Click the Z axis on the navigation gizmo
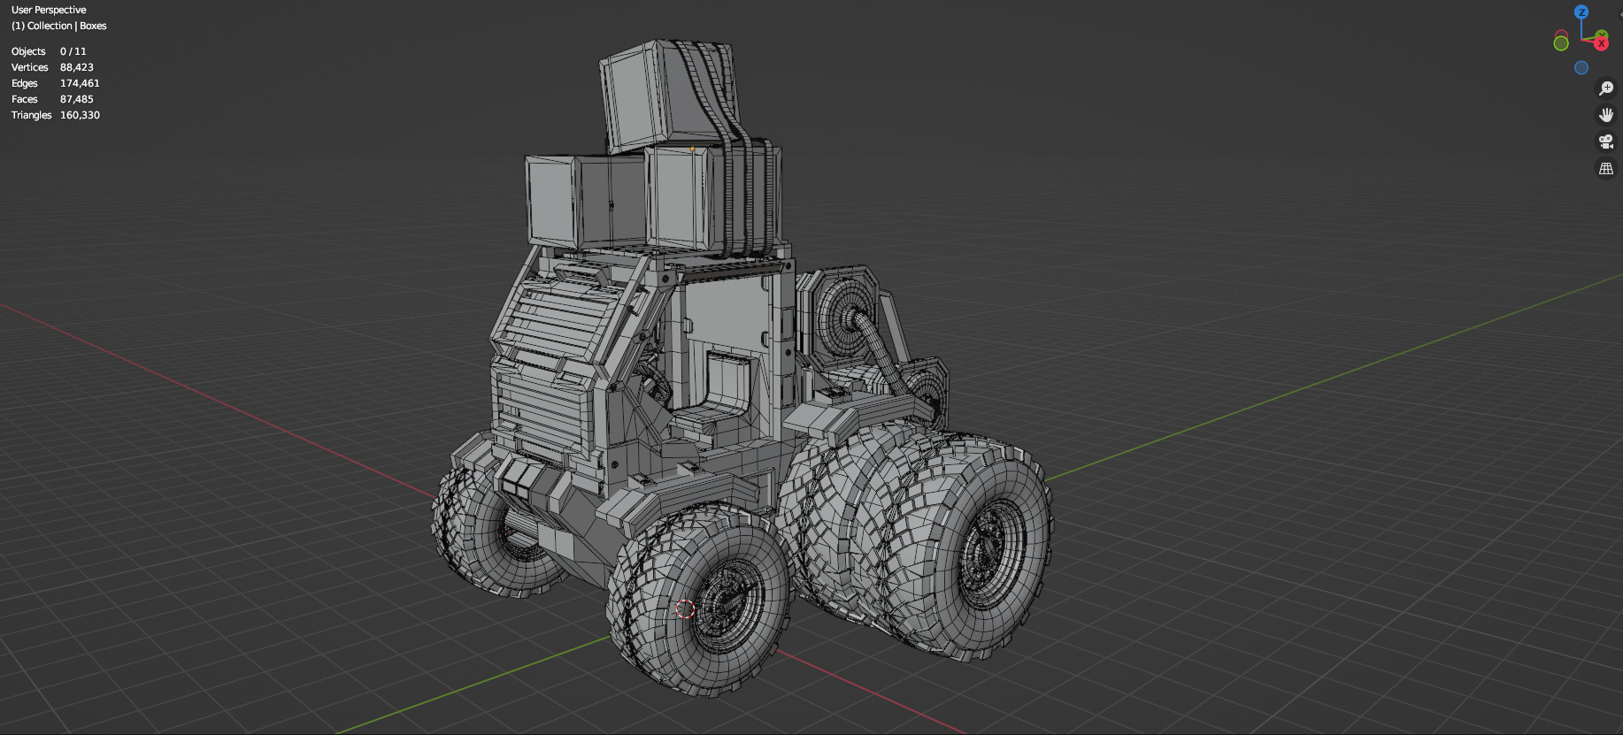Screen dimensions: 1623x735 coord(1581,12)
